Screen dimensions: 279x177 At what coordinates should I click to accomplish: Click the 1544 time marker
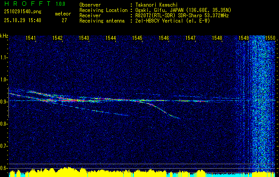click(x=111, y=38)
